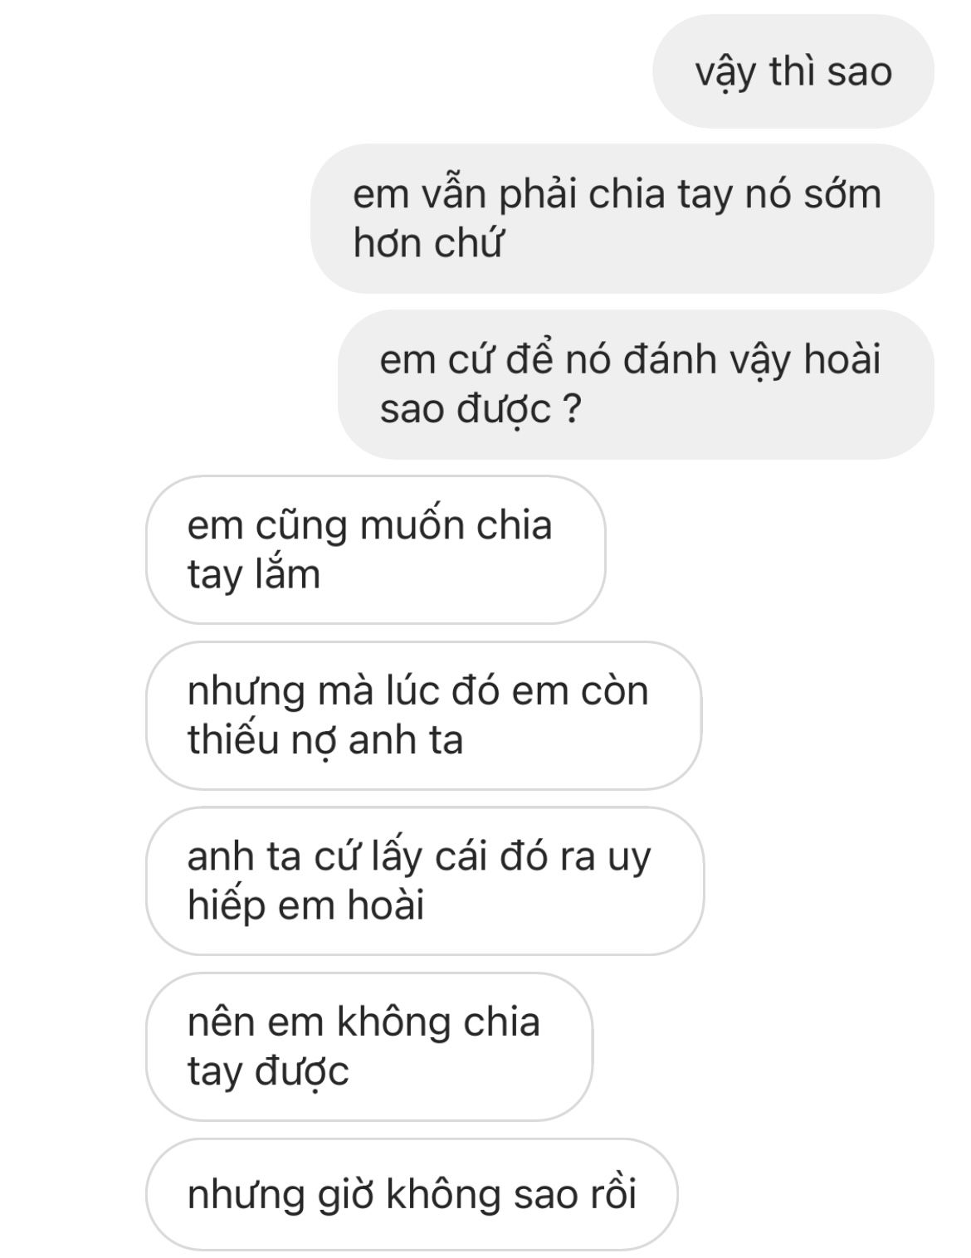
Task: Click the phrase "hiếp em hoài"
Action: point(306,905)
